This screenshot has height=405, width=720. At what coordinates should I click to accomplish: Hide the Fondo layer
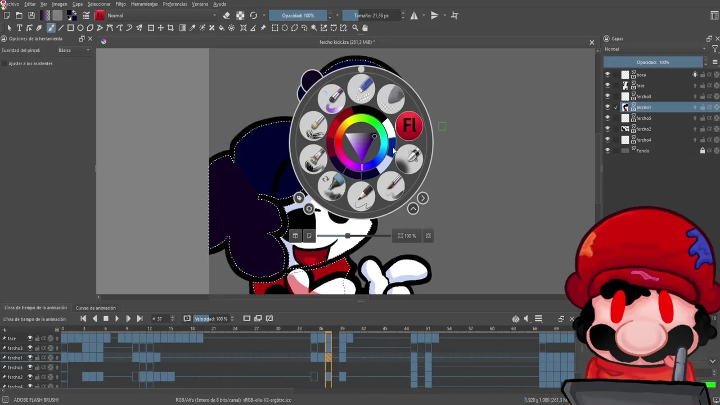pos(607,151)
